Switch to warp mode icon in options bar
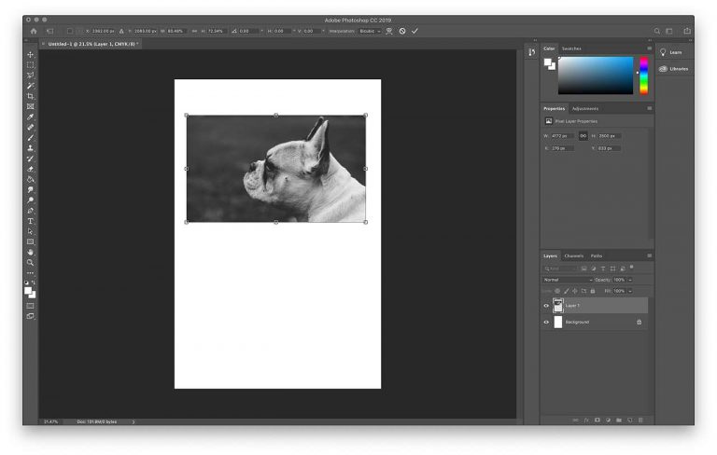The height and width of the screenshot is (455, 717). [389, 31]
